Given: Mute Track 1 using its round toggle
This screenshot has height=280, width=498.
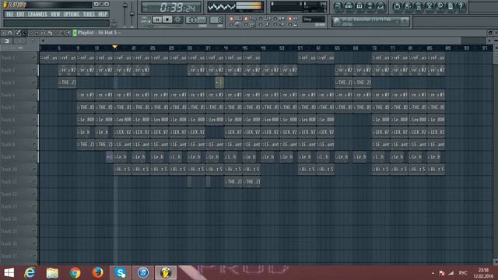Looking at the screenshot, I should tap(34, 58).
